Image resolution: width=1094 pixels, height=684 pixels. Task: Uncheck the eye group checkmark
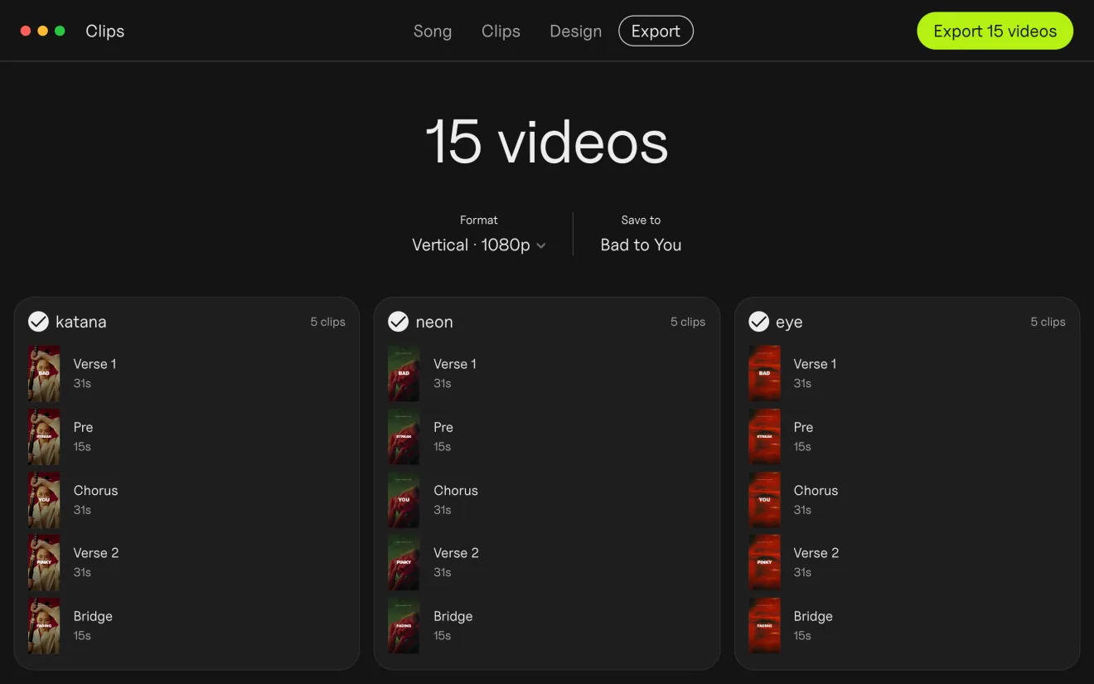[758, 322]
